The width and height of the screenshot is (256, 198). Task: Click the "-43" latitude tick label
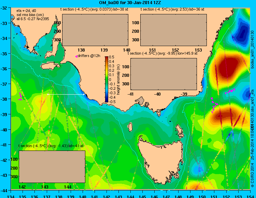point(4,175)
